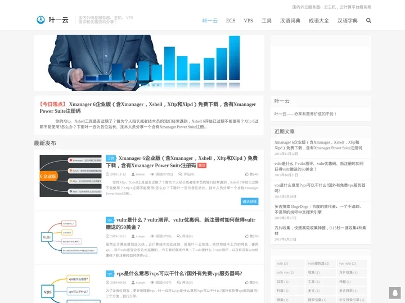This screenshot has width=405, height=303.
Task: Click the businessman chart banner image
Action: [149, 63]
